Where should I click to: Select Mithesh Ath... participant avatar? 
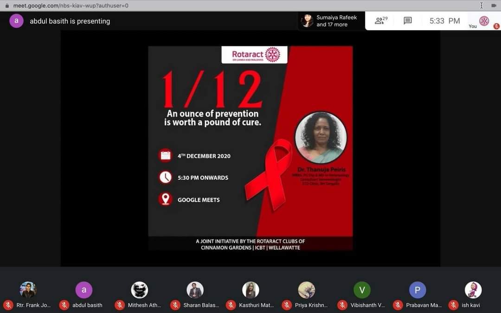pyautogui.click(x=139, y=290)
